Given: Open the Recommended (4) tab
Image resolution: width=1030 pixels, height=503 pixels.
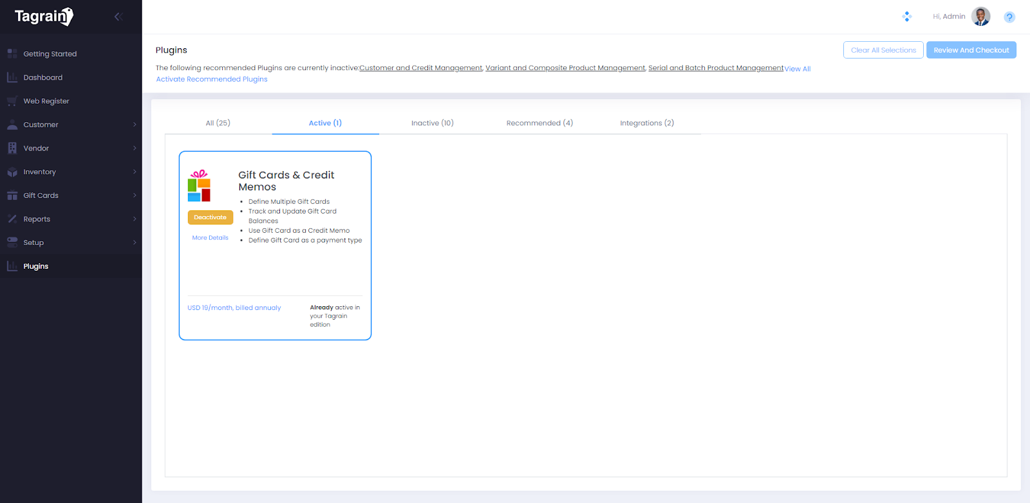Looking at the screenshot, I should (539, 123).
